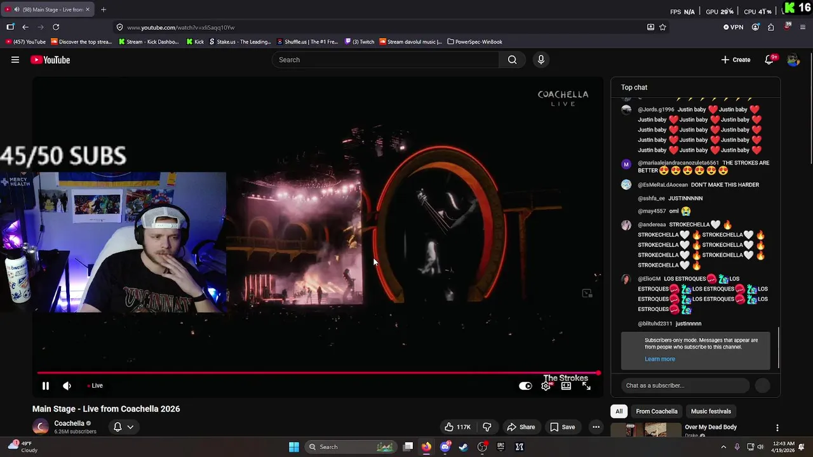
Task: Open the Create button
Action: click(x=736, y=60)
